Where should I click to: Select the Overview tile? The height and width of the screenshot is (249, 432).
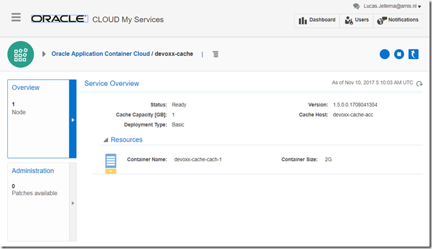coord(38,118)
